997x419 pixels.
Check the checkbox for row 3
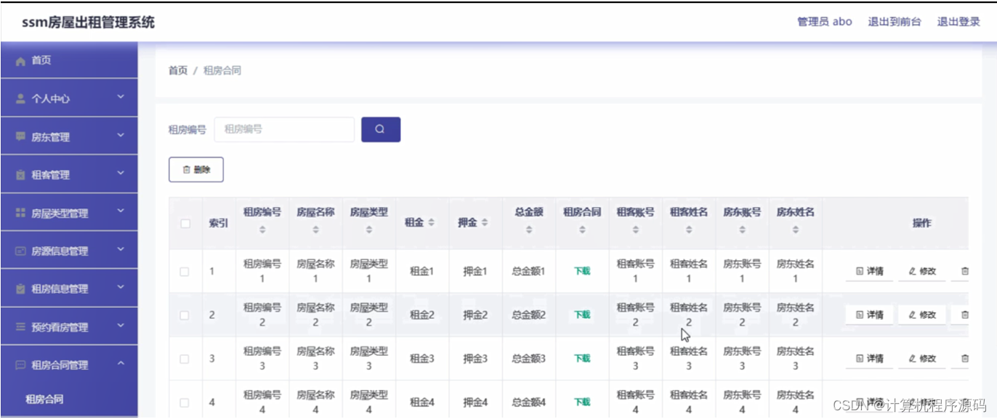pos(185,359)
